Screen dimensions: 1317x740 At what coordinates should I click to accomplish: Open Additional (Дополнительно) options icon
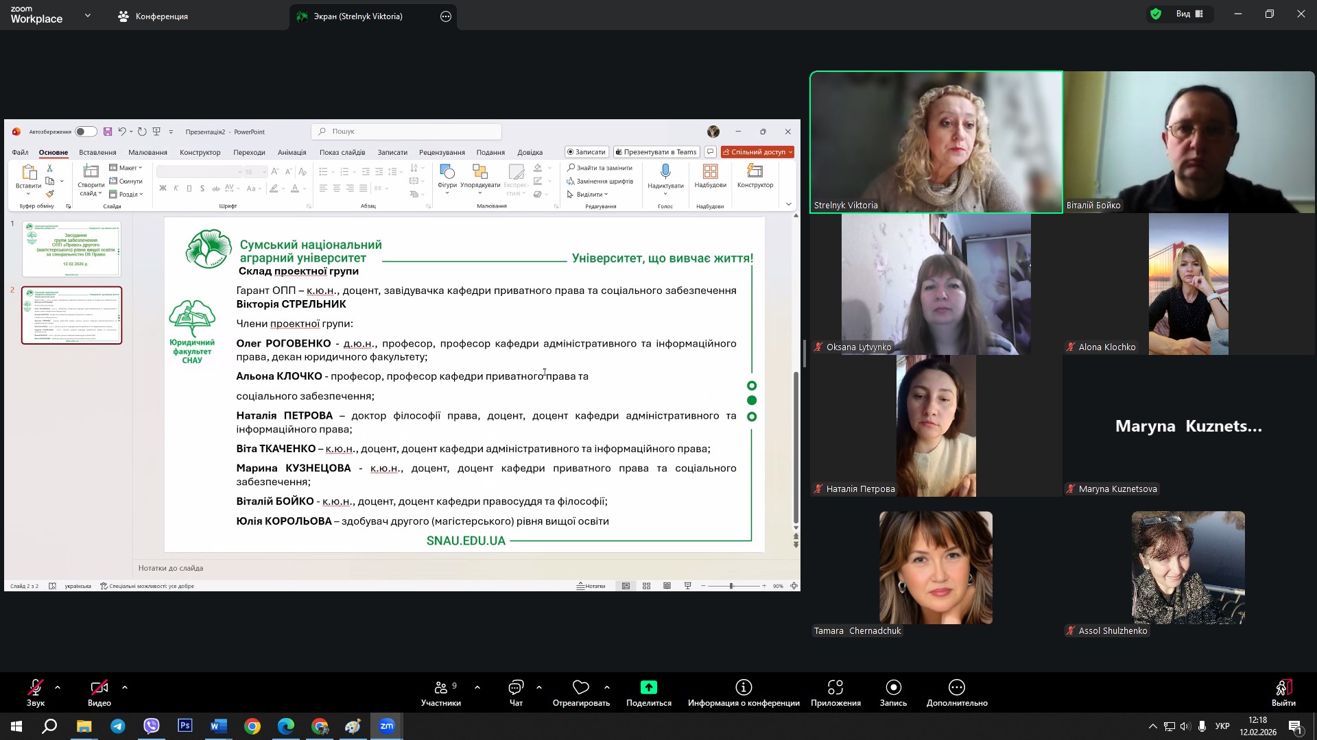point(956,687)
